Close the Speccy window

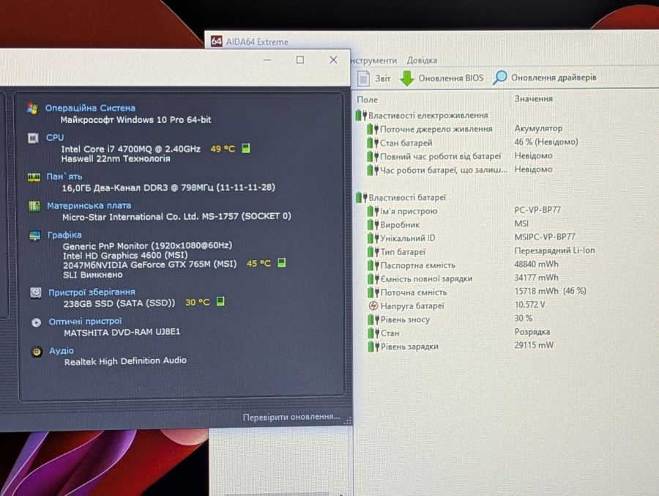(333, 60)
